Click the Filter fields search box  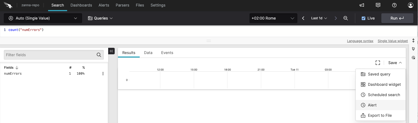click(51, 55)
